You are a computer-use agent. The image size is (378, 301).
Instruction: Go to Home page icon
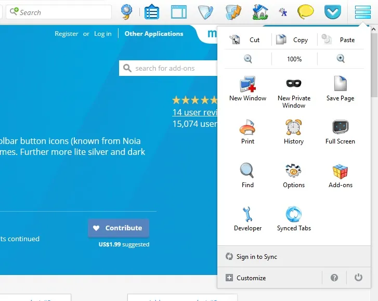point(260,12)
